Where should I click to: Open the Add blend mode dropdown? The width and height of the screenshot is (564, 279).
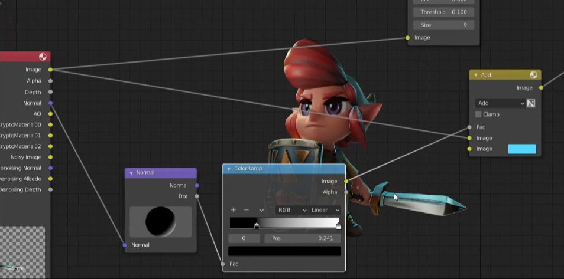tap(500, 103)
